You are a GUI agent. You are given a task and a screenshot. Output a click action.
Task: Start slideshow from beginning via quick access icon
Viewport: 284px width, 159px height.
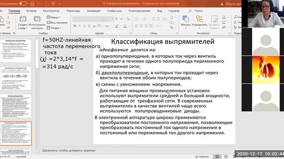[53, 4]
